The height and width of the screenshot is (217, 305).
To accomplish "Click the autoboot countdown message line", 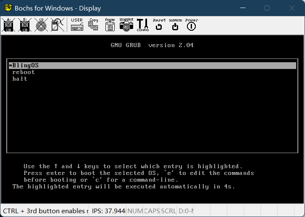I will pos(124,187).
